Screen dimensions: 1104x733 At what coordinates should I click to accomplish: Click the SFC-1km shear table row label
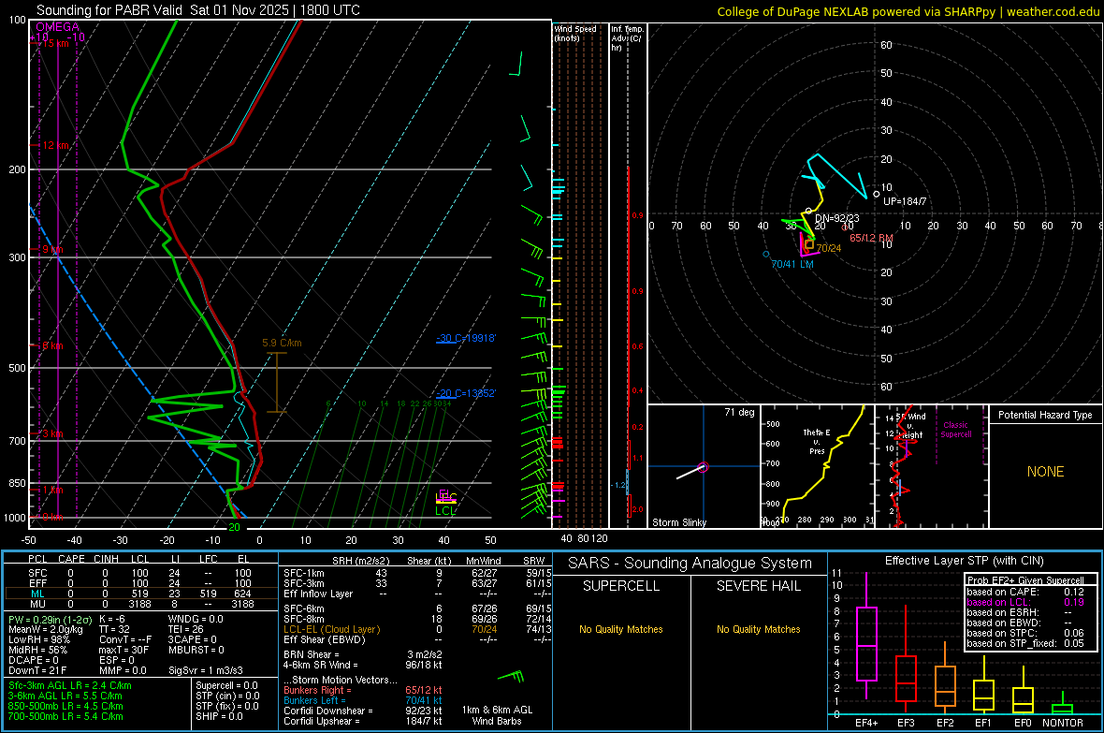303,573
